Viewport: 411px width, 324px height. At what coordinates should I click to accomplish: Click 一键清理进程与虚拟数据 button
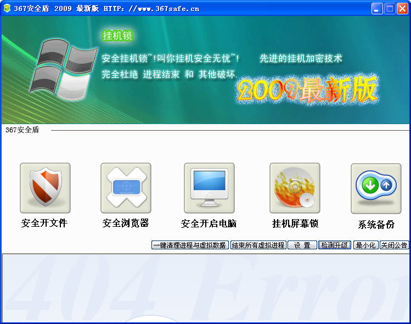coord(190,245)
